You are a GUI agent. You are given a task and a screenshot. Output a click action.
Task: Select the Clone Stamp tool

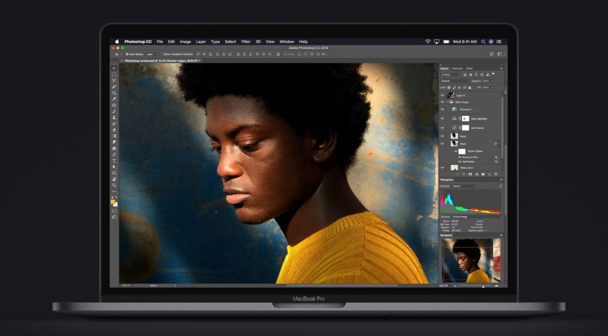[x=114, y=118]
